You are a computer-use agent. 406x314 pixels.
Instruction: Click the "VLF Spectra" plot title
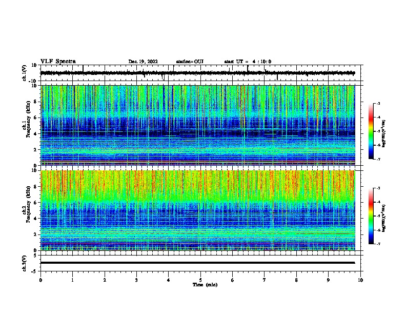click(x=58, y=62)
